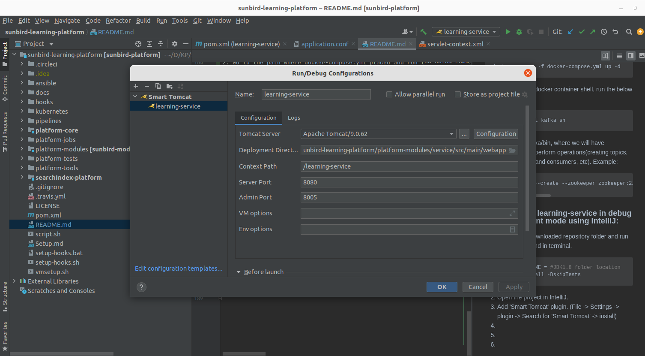The height and width of the screenshot is (356, 645).
Task: Click the Cancel button
Action: (478, 287)
